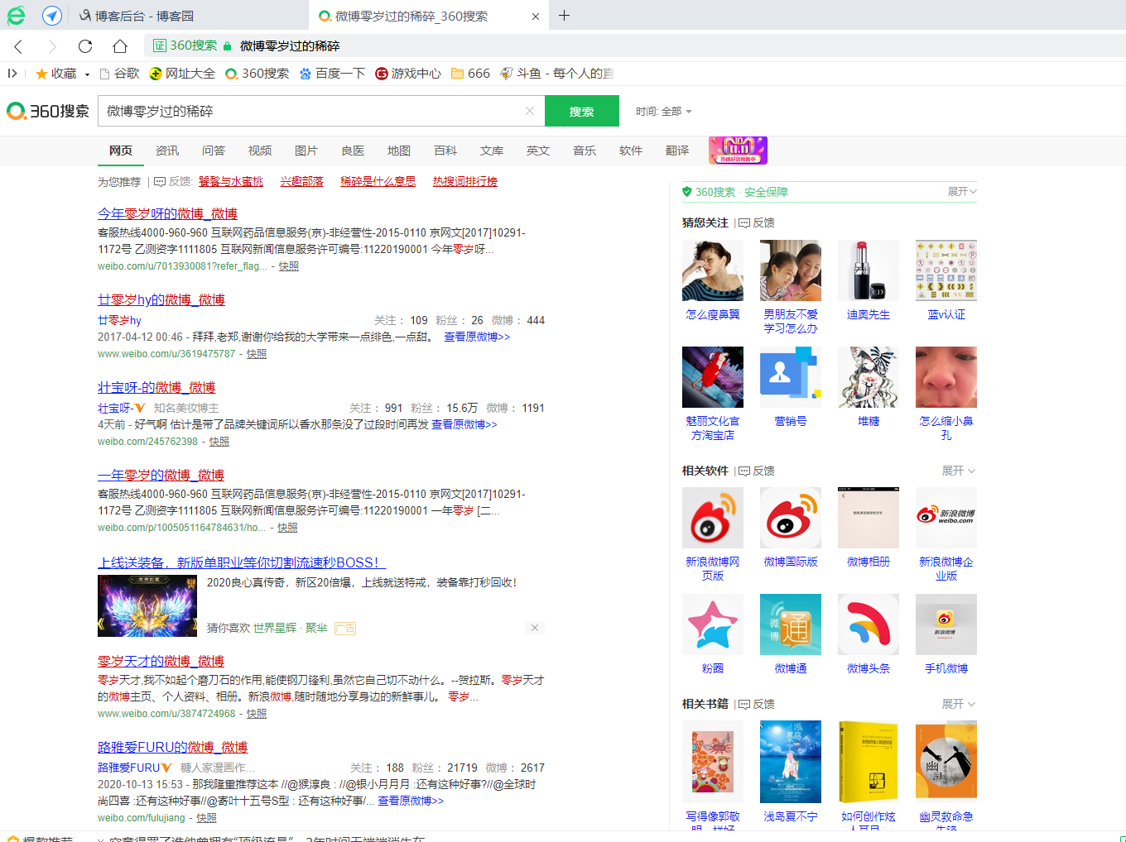Open the 收藏 favorites star bookmark
1126x842 pixels.
coord(56,74)
